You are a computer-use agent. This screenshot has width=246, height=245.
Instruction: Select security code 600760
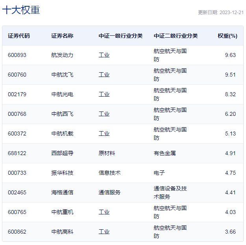17,75
